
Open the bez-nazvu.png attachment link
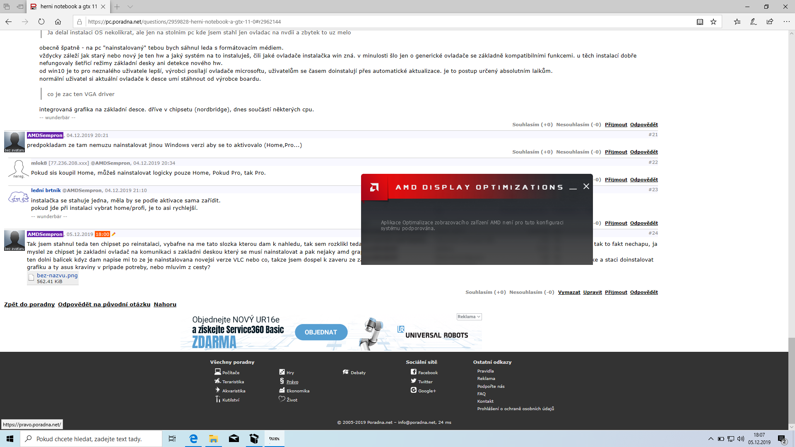click(x=57, y=275)
